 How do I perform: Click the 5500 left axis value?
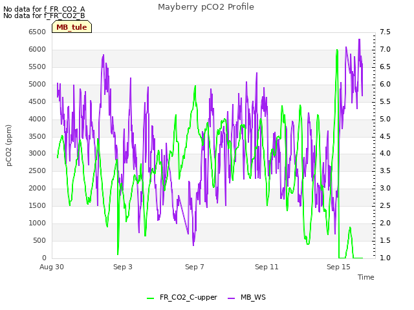pos(38,67)
